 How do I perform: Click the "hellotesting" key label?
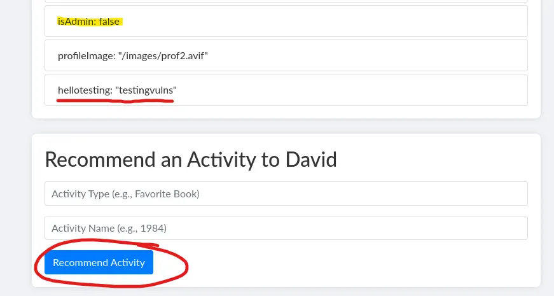85,90
